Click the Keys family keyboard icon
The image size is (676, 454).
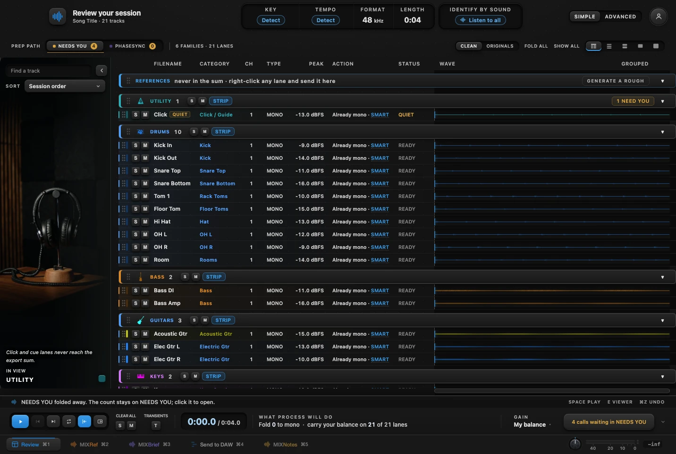click(x=140, y=376)
